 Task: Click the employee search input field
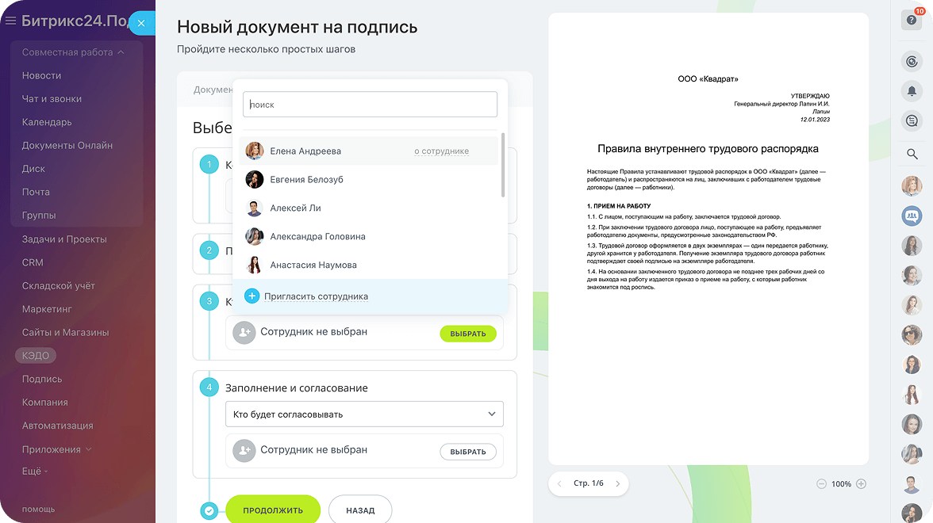pyautogui.click(x=370, y=105)
